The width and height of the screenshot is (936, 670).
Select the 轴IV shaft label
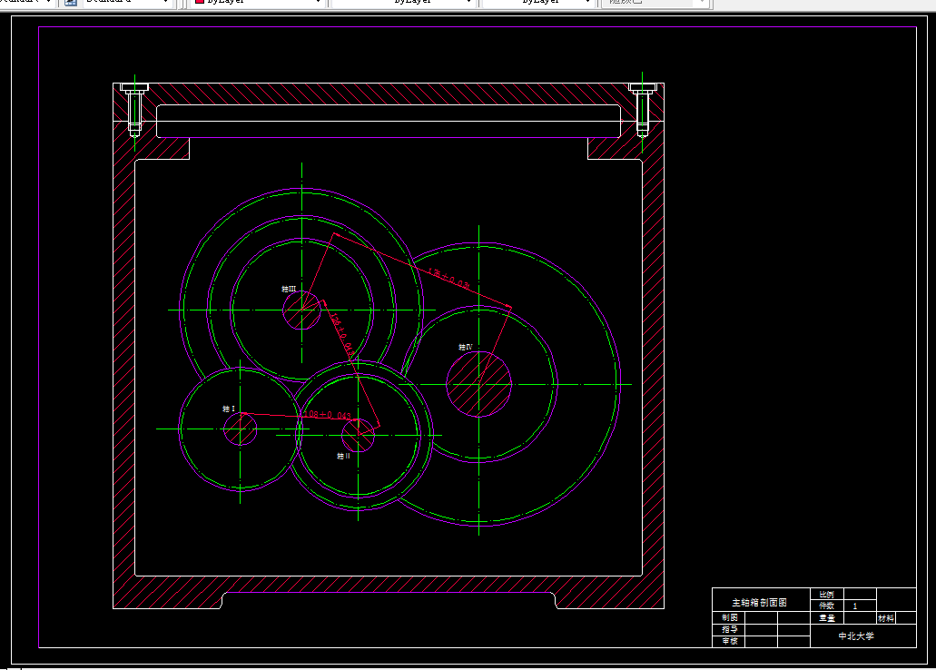click(x=466, y=347)
